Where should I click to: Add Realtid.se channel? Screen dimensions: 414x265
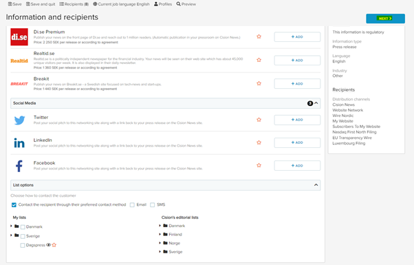(x=297, y=61)
